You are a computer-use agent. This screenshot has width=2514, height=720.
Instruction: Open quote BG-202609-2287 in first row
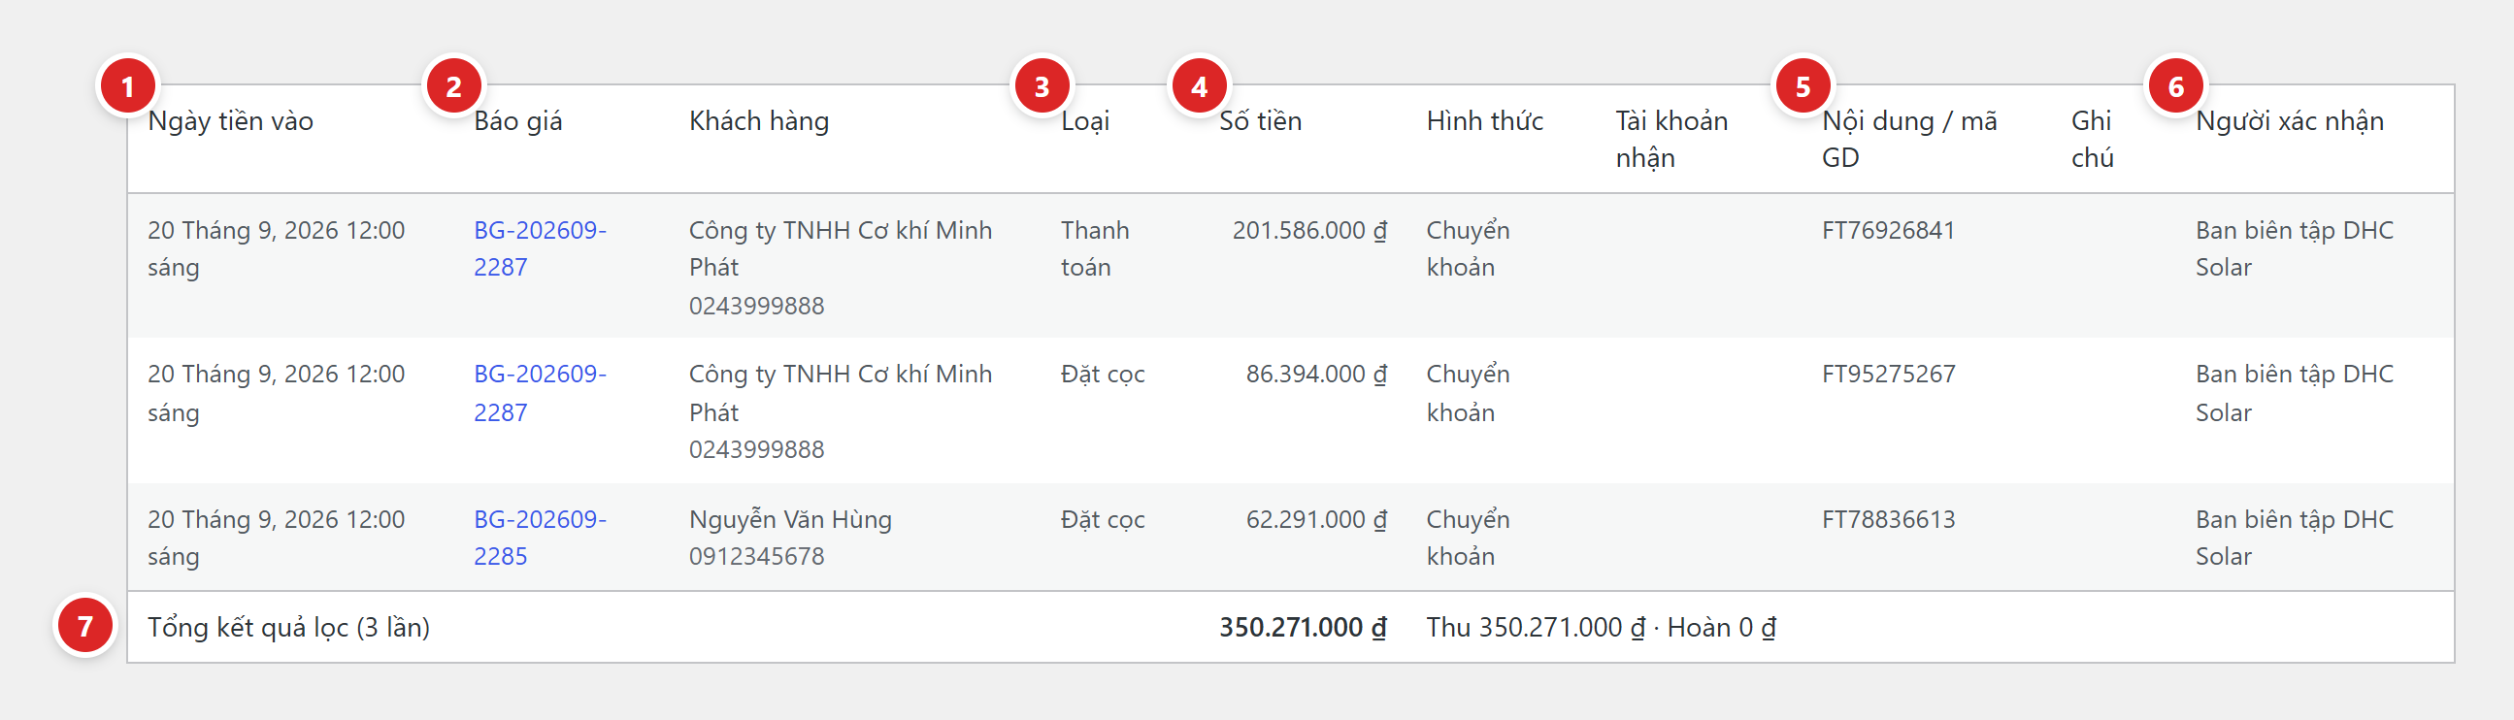(x=540, y=248)
